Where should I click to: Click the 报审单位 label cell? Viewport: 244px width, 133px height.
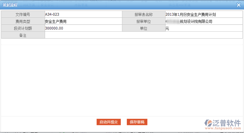pyautogui.click(x=143, y=21)
